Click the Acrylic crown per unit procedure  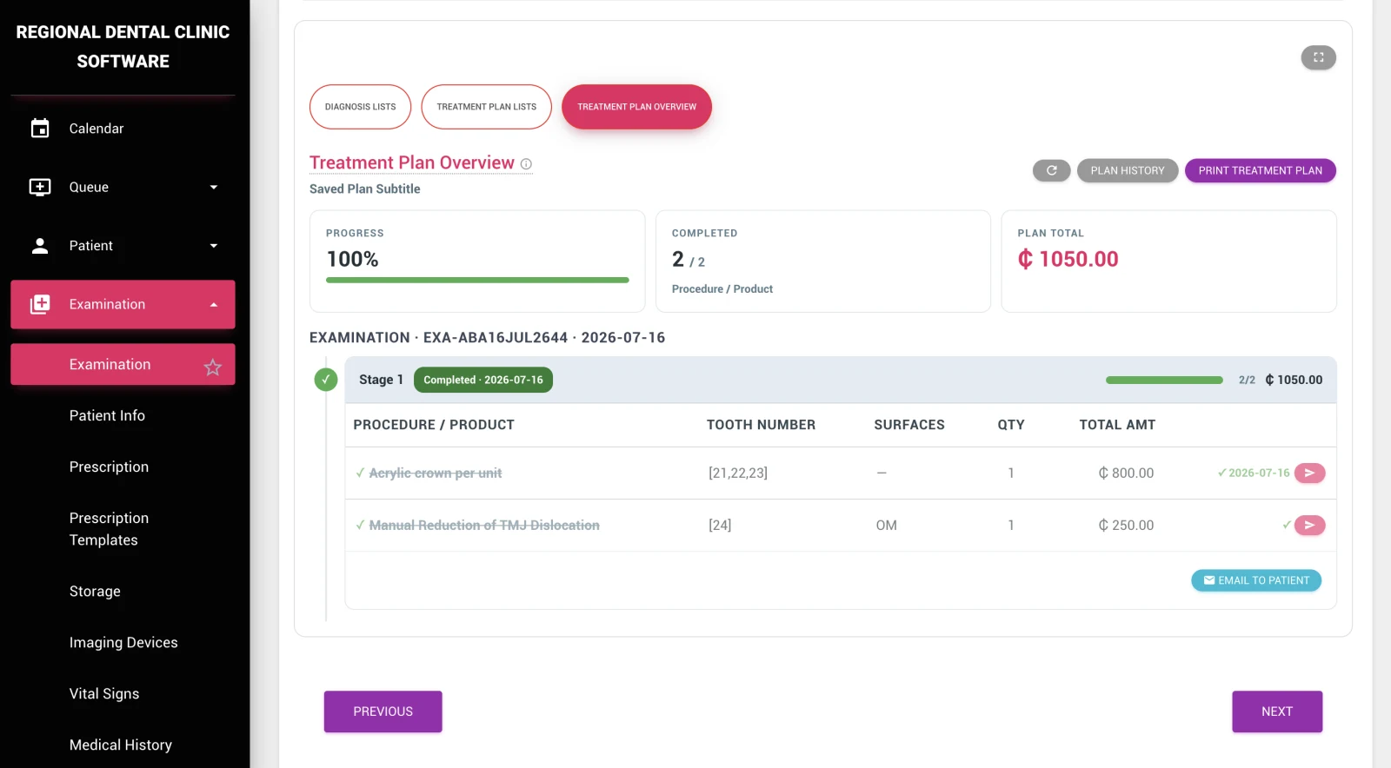point(436,473)
